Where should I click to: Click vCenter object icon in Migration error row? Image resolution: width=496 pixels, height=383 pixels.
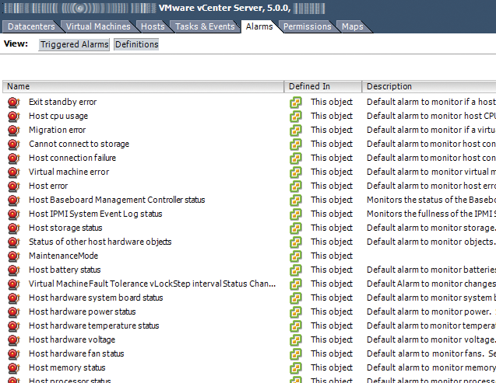296,130
